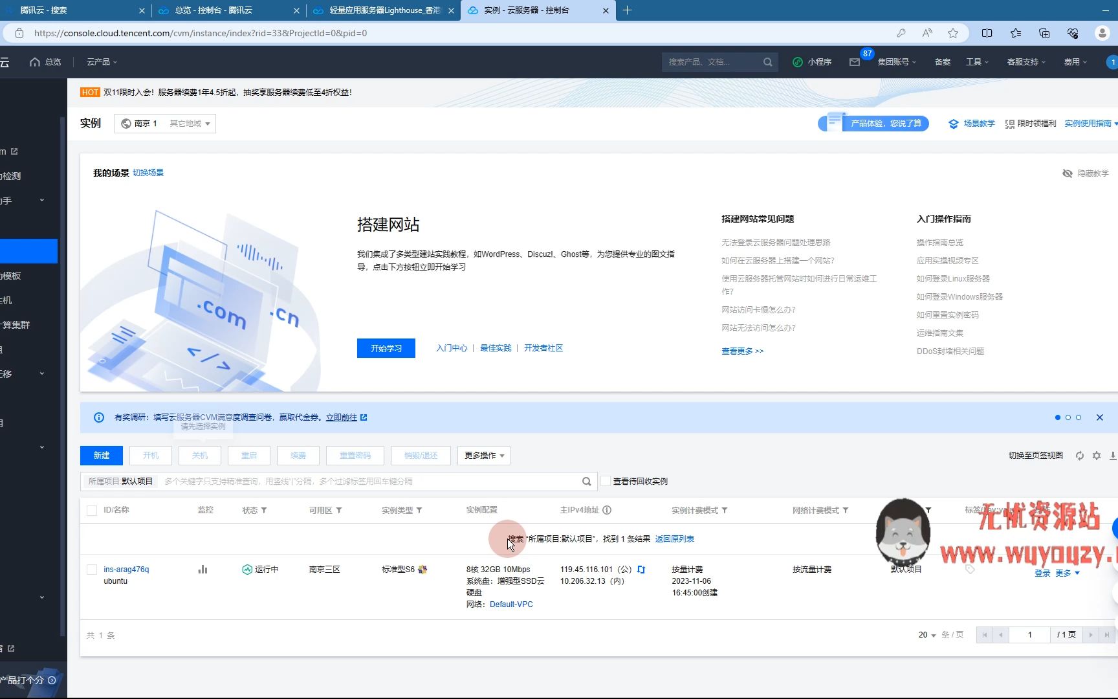Screen dimensions: 1118x699
Task: Click the refresh list icon beside 切换至页签视图
Action: pos(1080,456)
